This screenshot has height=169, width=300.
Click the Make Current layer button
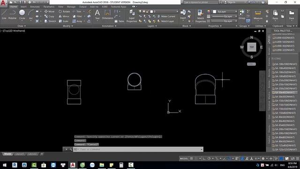(166, 16)
